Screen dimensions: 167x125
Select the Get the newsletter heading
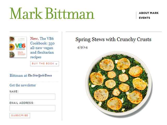click(23, 85)
